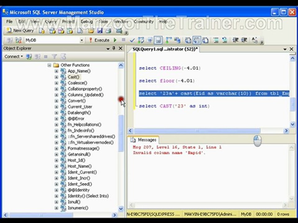Select the Messages results tab
The image size is (298, 223).
point(143,140)
